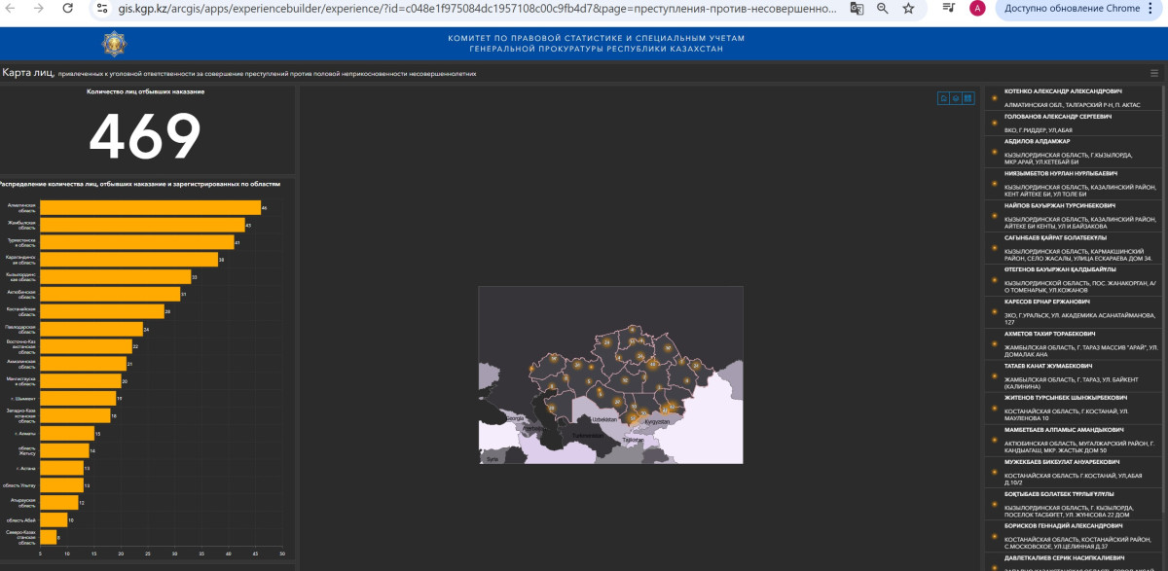Reload the page with browser refresh icon
The image size is (1168, 571).
coord(67,8)
